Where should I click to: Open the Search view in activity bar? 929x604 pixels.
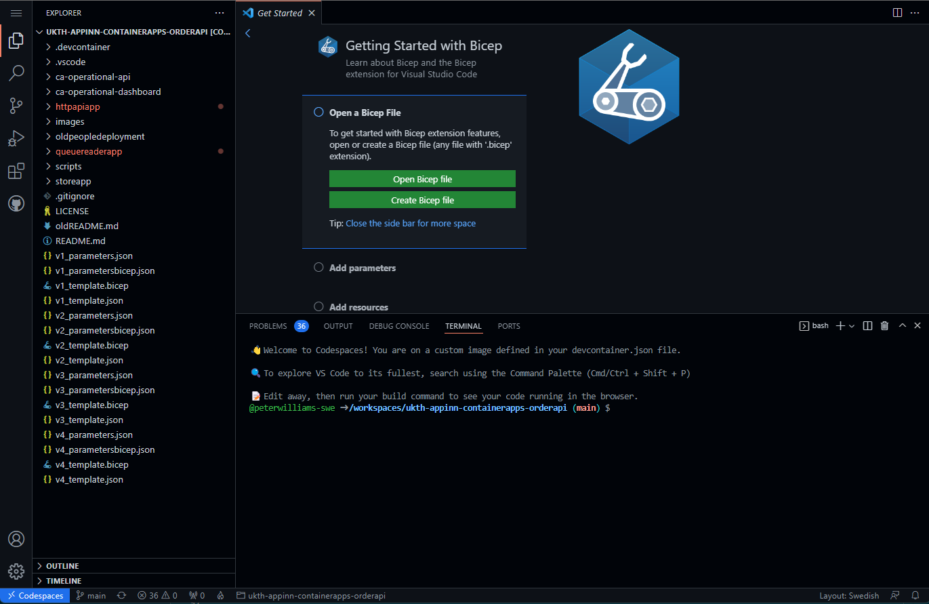tap(16, 73)
